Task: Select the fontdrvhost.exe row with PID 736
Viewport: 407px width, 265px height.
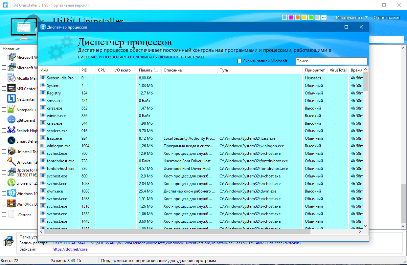Action: pyautogui.click(x=201, y=168)
